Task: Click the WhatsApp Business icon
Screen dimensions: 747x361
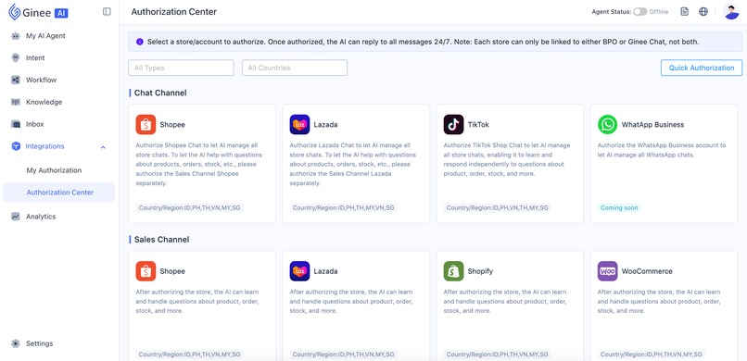Action: coord(607,125)
